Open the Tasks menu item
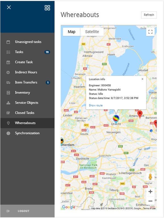Screen dimensions: 164x218 pos(27,52)
